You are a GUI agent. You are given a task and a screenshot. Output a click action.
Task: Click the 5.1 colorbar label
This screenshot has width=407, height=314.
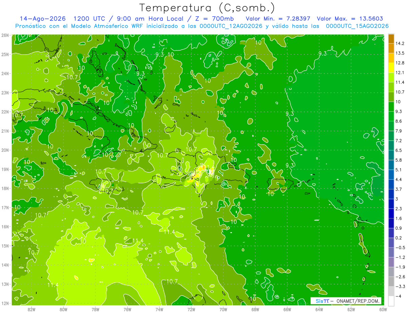click(x=399, y=170)
